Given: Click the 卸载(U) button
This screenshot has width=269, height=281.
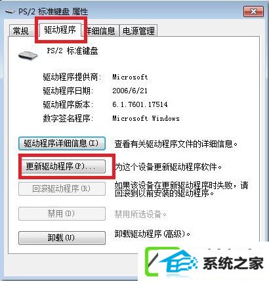Looking at the screenshot, I should tap(62, 238).
